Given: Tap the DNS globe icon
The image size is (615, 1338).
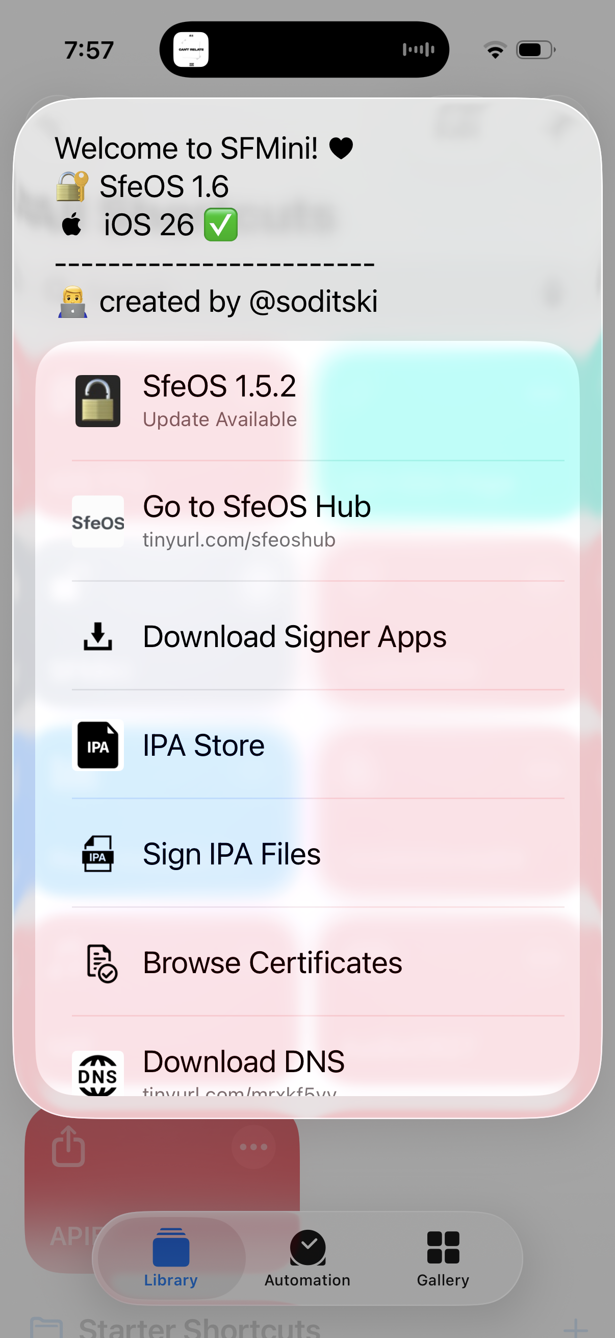Looking at the screenshot, I should tap(97, 1074).
